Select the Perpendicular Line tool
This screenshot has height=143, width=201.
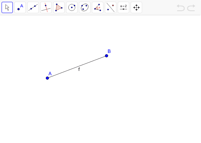click(46, 7)
